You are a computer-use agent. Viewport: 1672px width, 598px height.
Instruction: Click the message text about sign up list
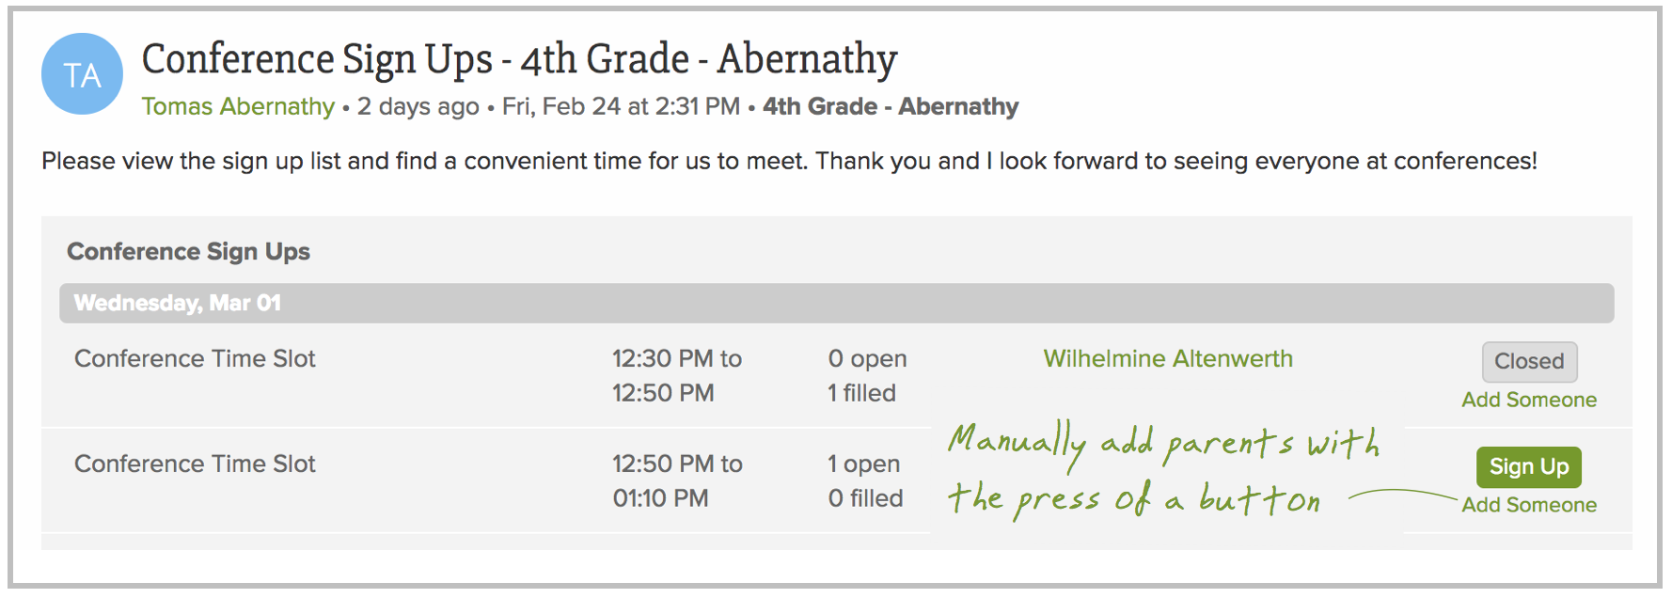coord(789,161)
